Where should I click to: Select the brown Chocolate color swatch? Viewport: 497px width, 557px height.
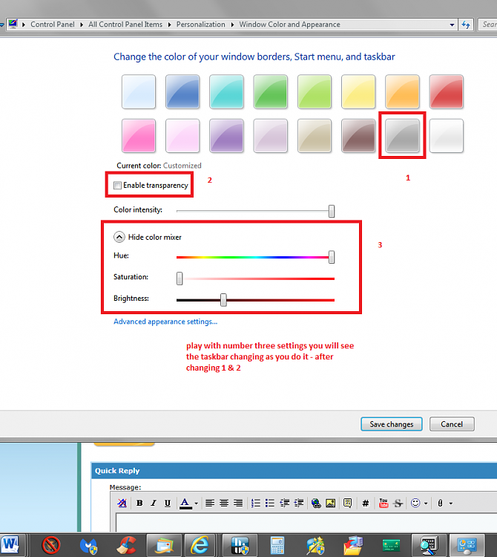(358, 136)
